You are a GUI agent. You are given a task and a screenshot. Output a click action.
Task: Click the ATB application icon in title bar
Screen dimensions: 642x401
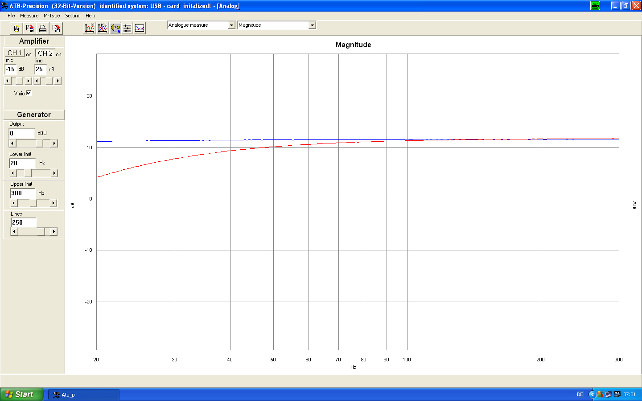point(4,6)
